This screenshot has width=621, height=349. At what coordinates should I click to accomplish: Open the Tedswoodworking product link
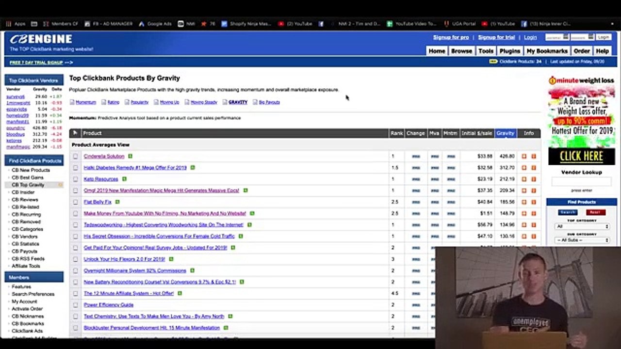[163, 225]
